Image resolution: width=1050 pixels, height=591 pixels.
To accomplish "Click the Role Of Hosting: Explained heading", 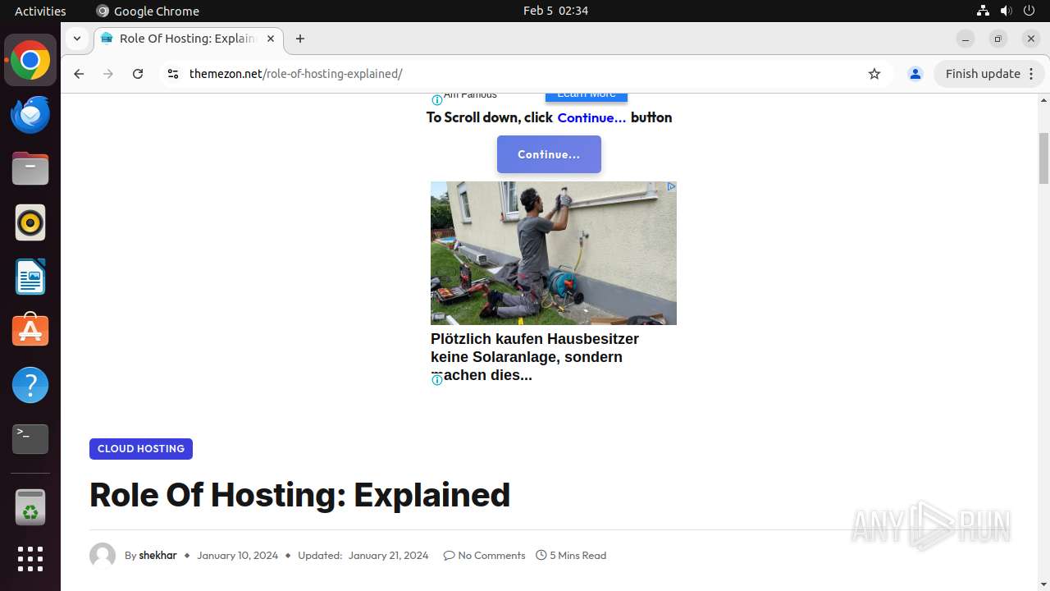I will 299,495.
